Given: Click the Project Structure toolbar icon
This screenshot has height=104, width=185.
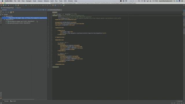Looking at the screenshot, I should (55, 5).
